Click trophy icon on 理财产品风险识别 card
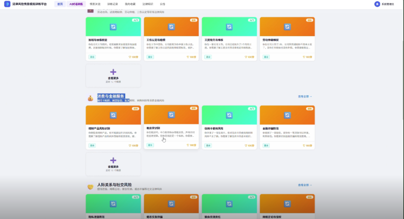The height and width of the screenshot is (219, 404). pos(130,145)
